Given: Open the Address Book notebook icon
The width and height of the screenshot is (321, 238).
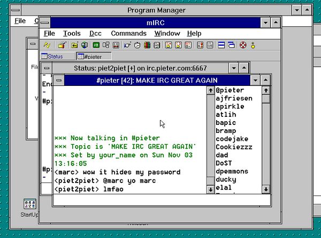Looking at the screenshot, I should click(x=157, y=45).
